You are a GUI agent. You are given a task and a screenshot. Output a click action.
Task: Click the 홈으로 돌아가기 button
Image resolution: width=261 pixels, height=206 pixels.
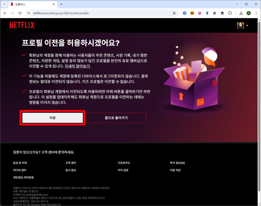(116, 118)
